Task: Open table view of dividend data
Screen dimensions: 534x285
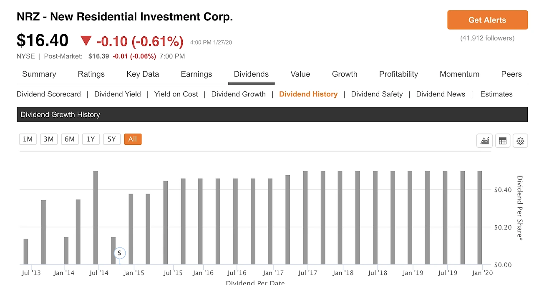Action: tap(503, 141)
